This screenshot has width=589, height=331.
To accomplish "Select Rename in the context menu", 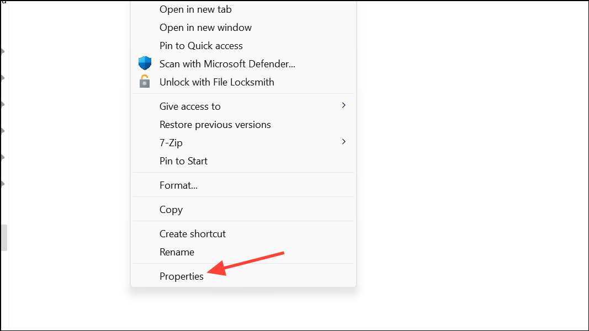I will tap(177, 252).
